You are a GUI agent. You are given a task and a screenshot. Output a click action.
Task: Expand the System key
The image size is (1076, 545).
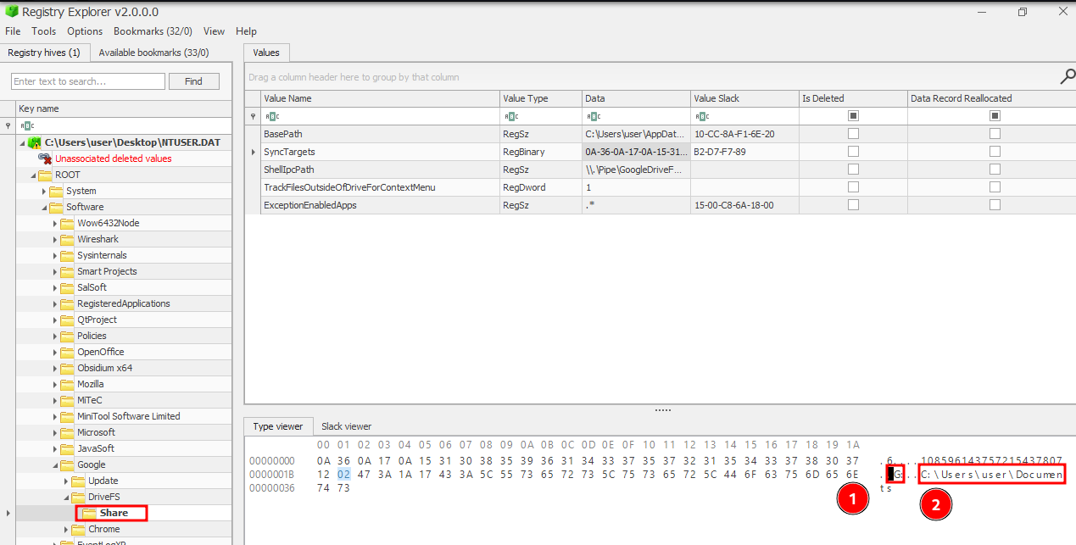45,191
